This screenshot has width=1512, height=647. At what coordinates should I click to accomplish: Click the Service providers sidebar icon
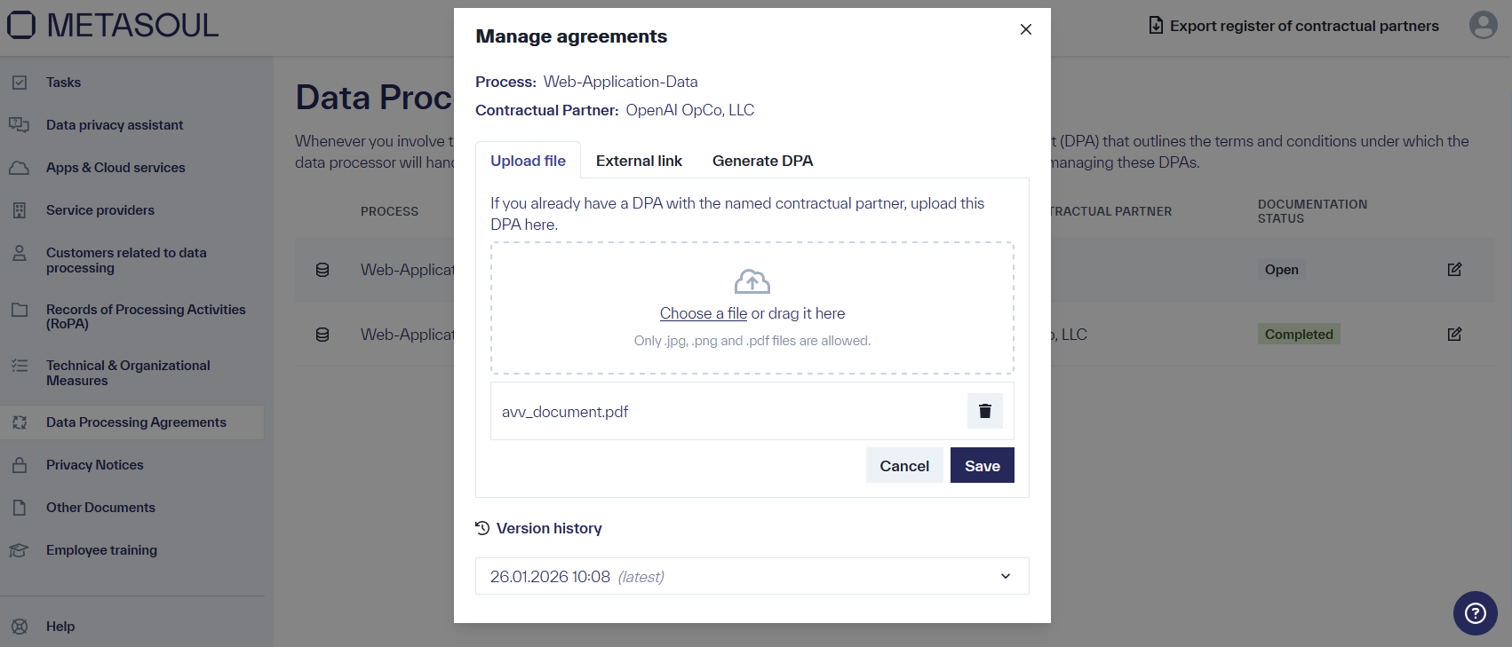click(20, 210)
